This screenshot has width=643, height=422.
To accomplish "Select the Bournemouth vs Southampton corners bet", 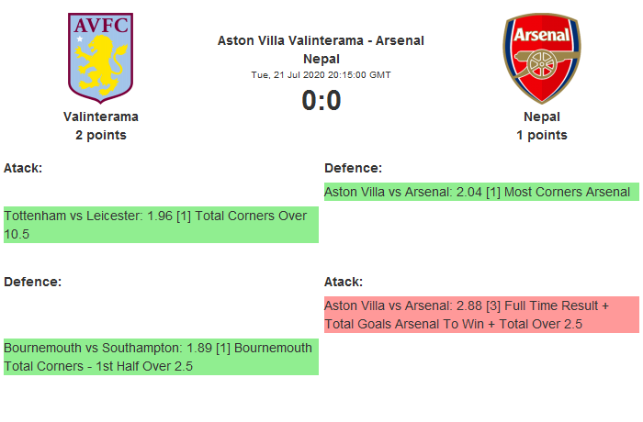I will click(x=161, y=357).
